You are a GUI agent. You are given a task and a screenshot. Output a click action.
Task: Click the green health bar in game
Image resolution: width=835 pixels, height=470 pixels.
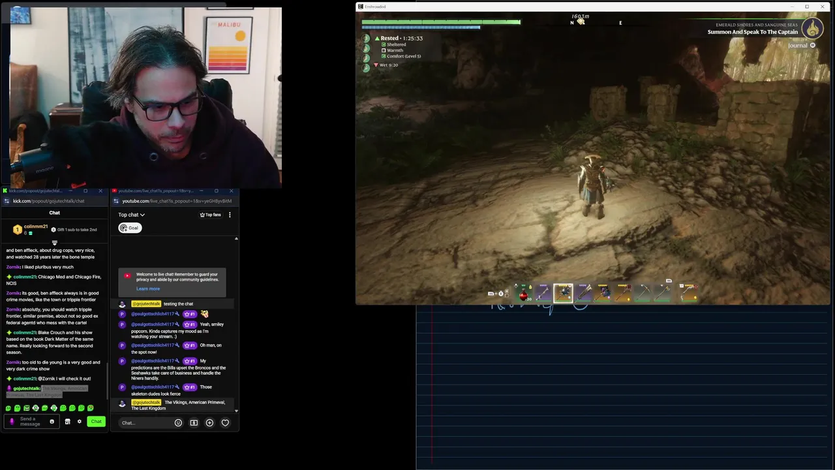pos(441,22)
